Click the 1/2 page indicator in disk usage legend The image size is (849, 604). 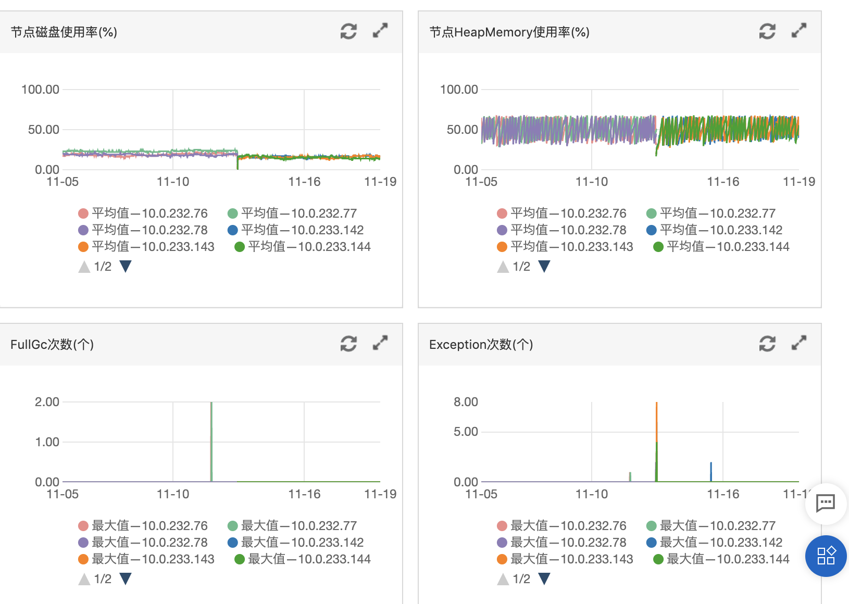coord(103,267)
